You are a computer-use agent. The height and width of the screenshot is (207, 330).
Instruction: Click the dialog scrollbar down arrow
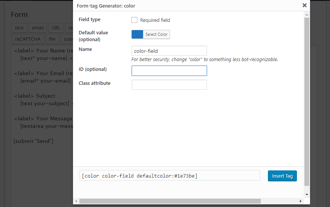[307, 195]
